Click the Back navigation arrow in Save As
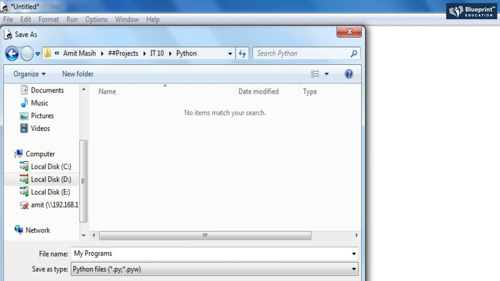This screenshot has width=500, height=281. click(x=12, y=53)
